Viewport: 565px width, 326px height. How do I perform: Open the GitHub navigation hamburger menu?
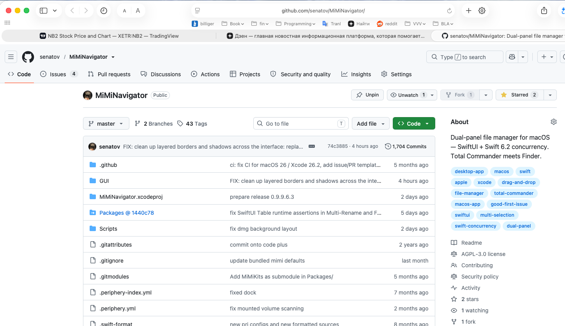[x=11, y=57]
